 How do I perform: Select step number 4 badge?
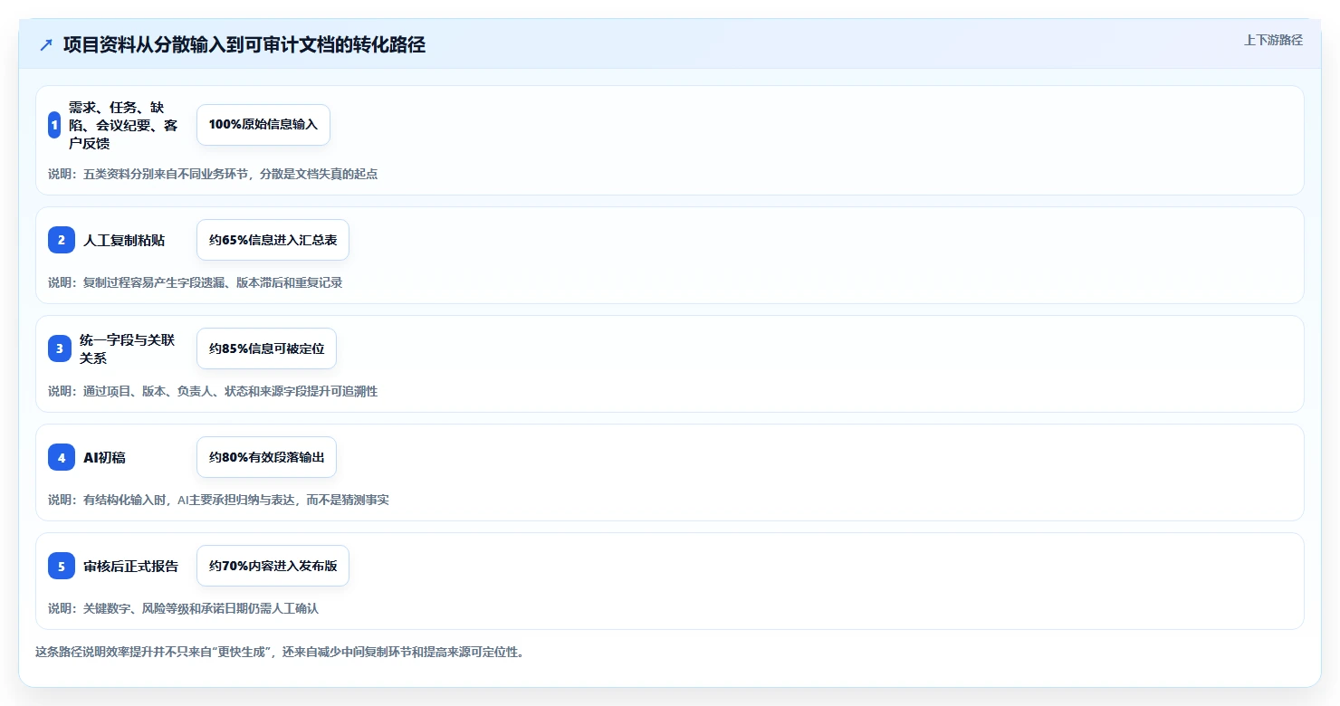pyautogui.click(x=62, y=457)
